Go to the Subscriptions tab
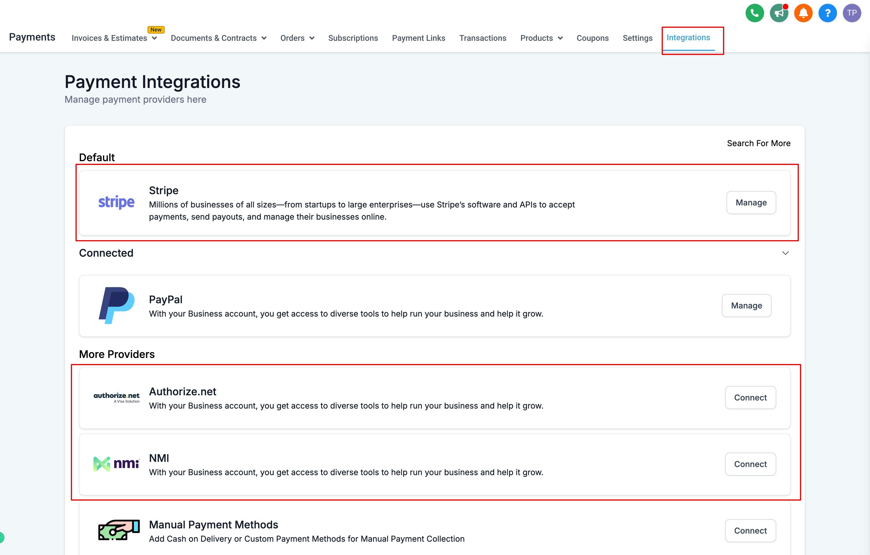The image size is (870, 555). [353, 38]
